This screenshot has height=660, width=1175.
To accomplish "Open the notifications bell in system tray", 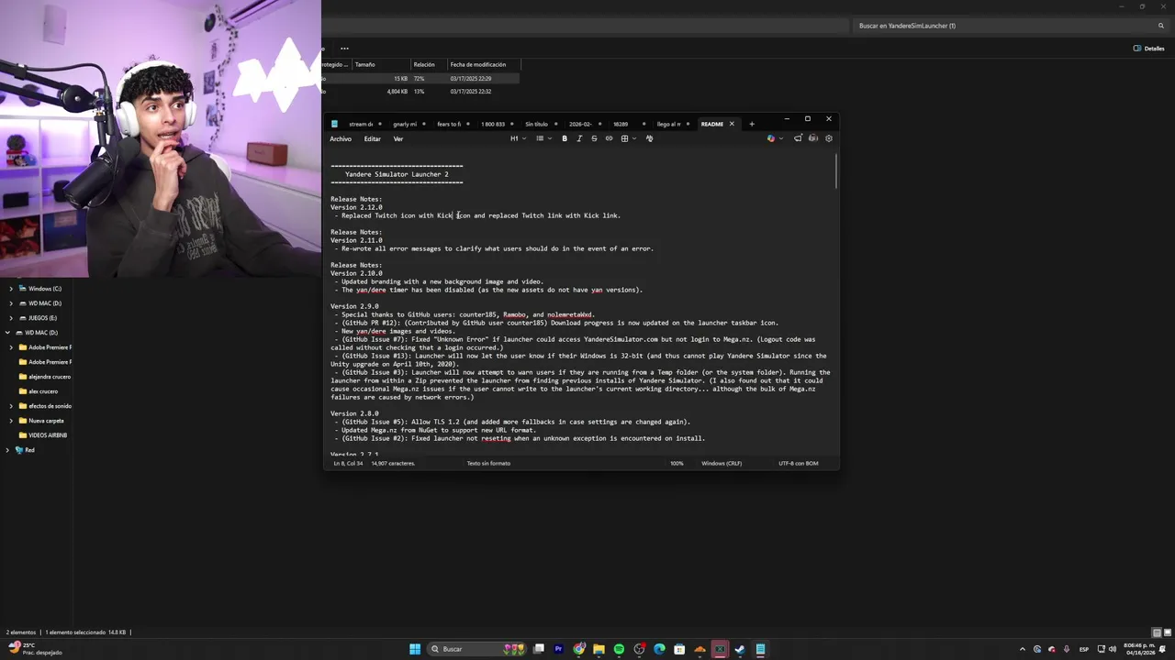I will coord(1163,649).
